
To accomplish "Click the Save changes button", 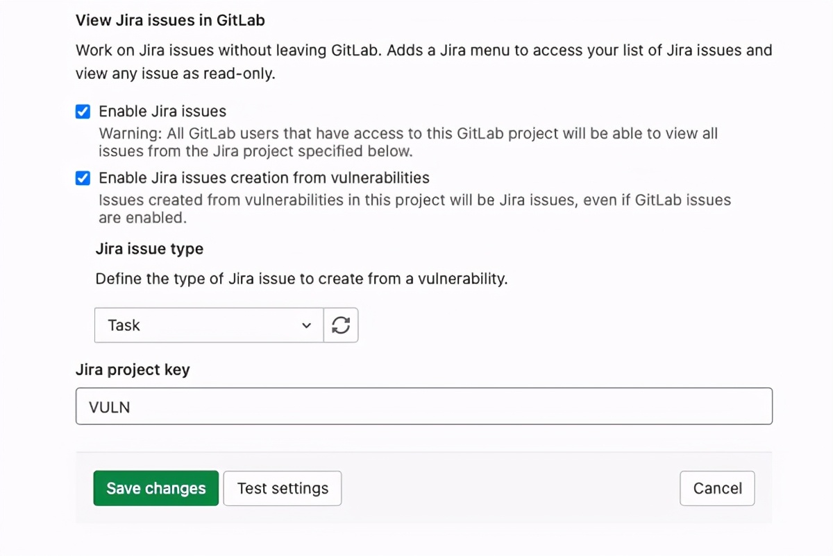I will pos(155,488).
